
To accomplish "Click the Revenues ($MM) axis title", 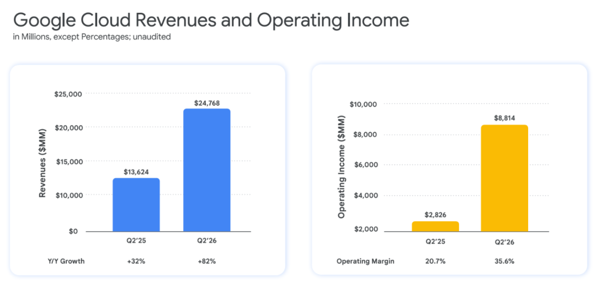I will tap(42, 163).
